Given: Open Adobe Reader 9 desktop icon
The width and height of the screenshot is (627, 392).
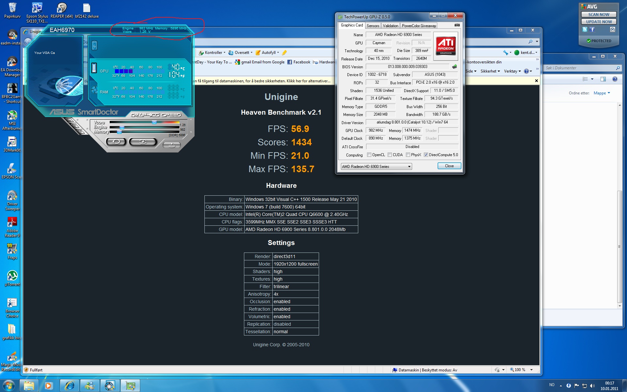Looking at the screenshot, I should (x=12, y=227).
